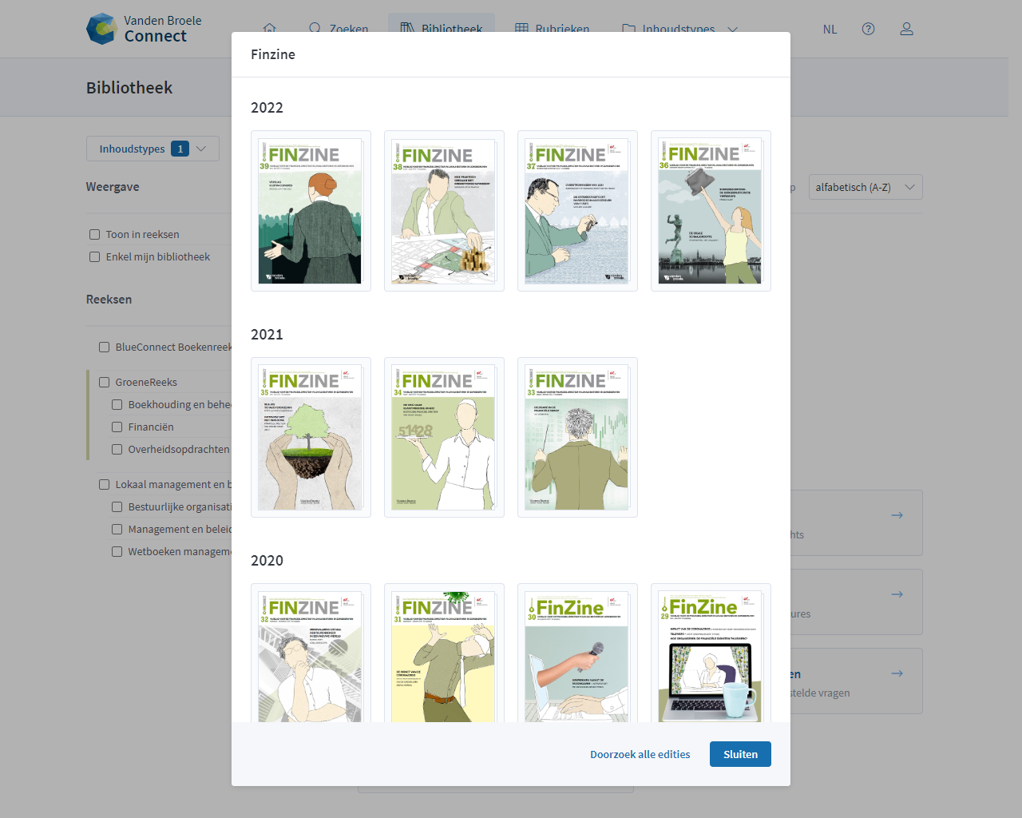Open Finzine issue 31 cover

[x=444, y=653]
